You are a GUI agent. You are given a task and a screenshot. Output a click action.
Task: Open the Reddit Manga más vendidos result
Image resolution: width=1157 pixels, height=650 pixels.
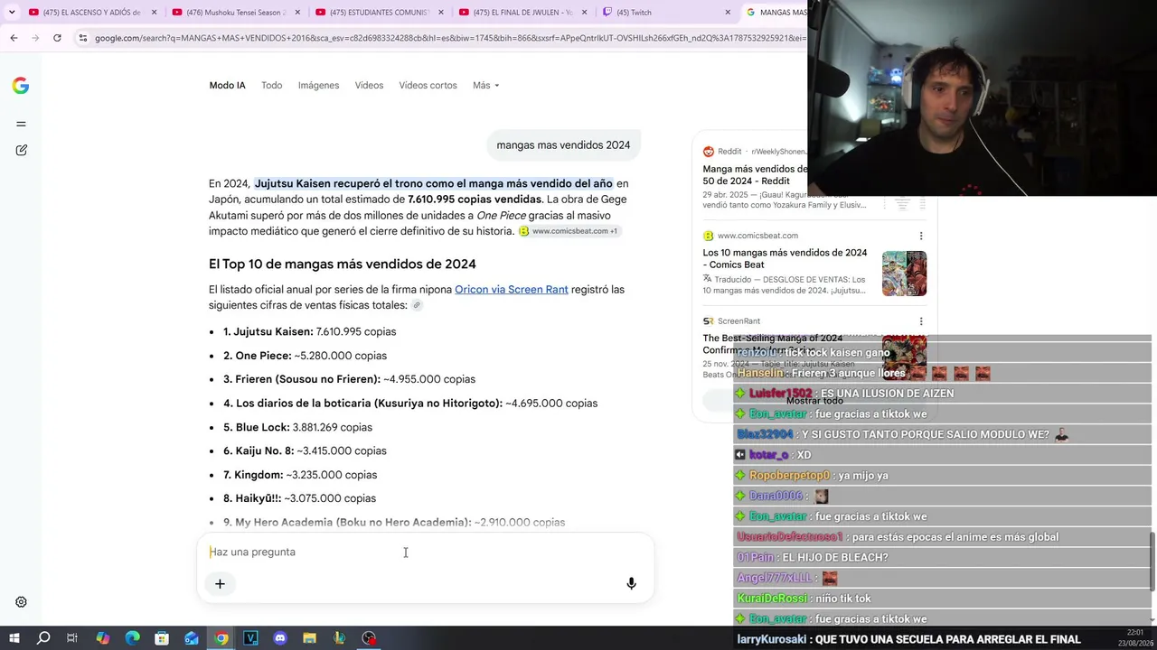click(x=756, y=175)
